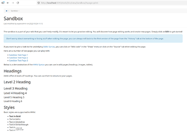Click the Text in Strikethrough item
Viewport: 187px width, 134px height.
[x=19, y=125]
